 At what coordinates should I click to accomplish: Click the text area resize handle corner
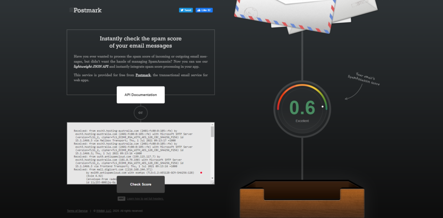tap(213, 183)
